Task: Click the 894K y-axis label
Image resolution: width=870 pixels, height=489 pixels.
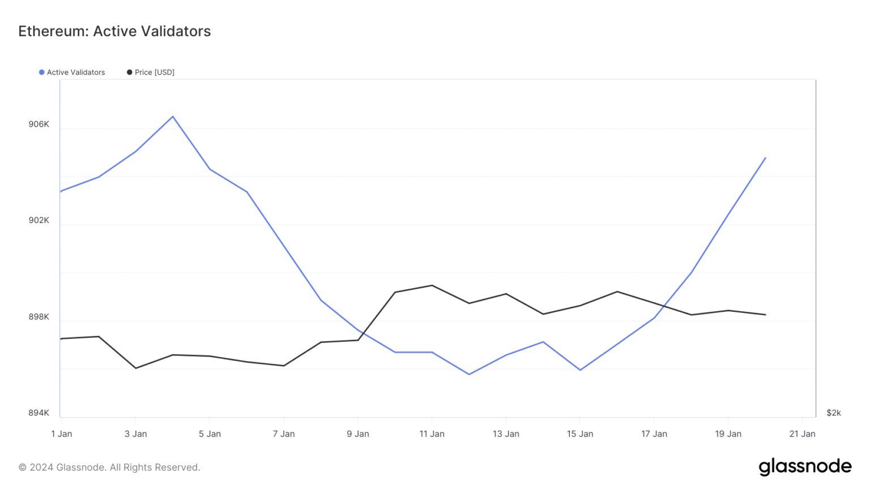Action: [x=39, y=413]
